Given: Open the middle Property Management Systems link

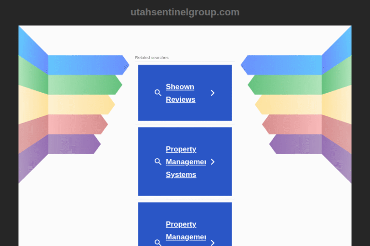Looking at the screenshot, I should [x=185, y=162].
